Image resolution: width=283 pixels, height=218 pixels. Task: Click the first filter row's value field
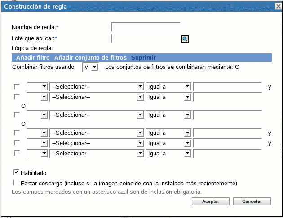pyautogui.click(x=227, y=87)
